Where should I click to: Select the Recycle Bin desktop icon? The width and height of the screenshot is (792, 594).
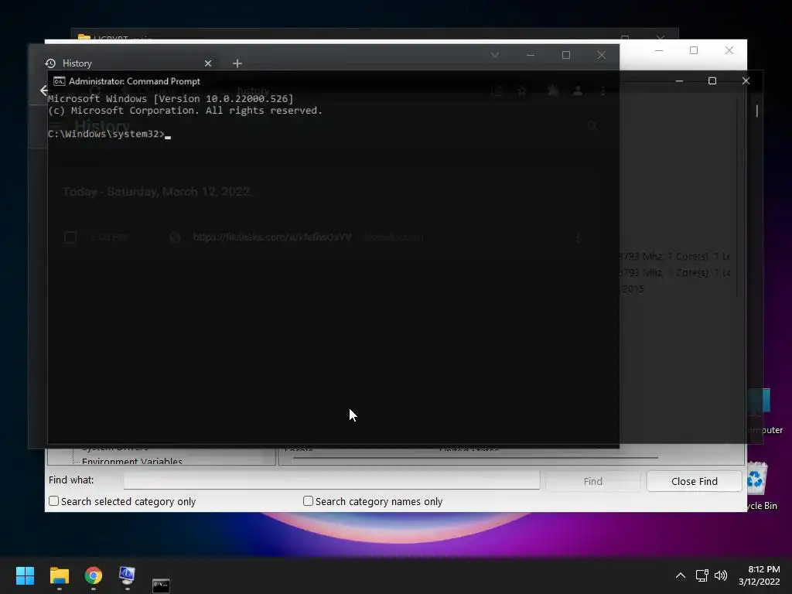coord(756,486)
